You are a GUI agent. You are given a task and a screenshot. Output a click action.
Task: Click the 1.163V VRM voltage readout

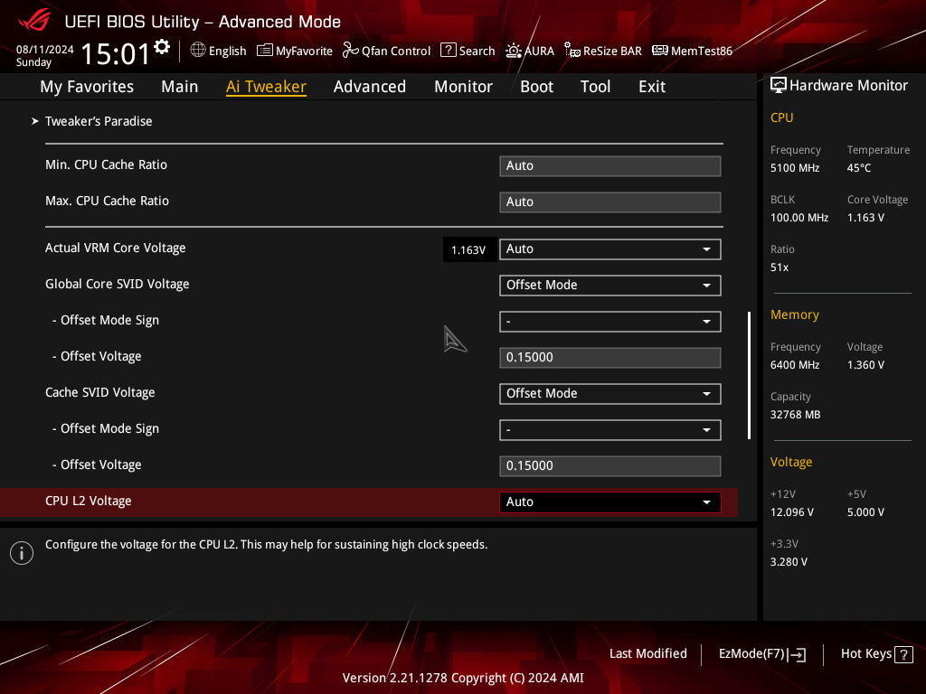coord(468,249)
